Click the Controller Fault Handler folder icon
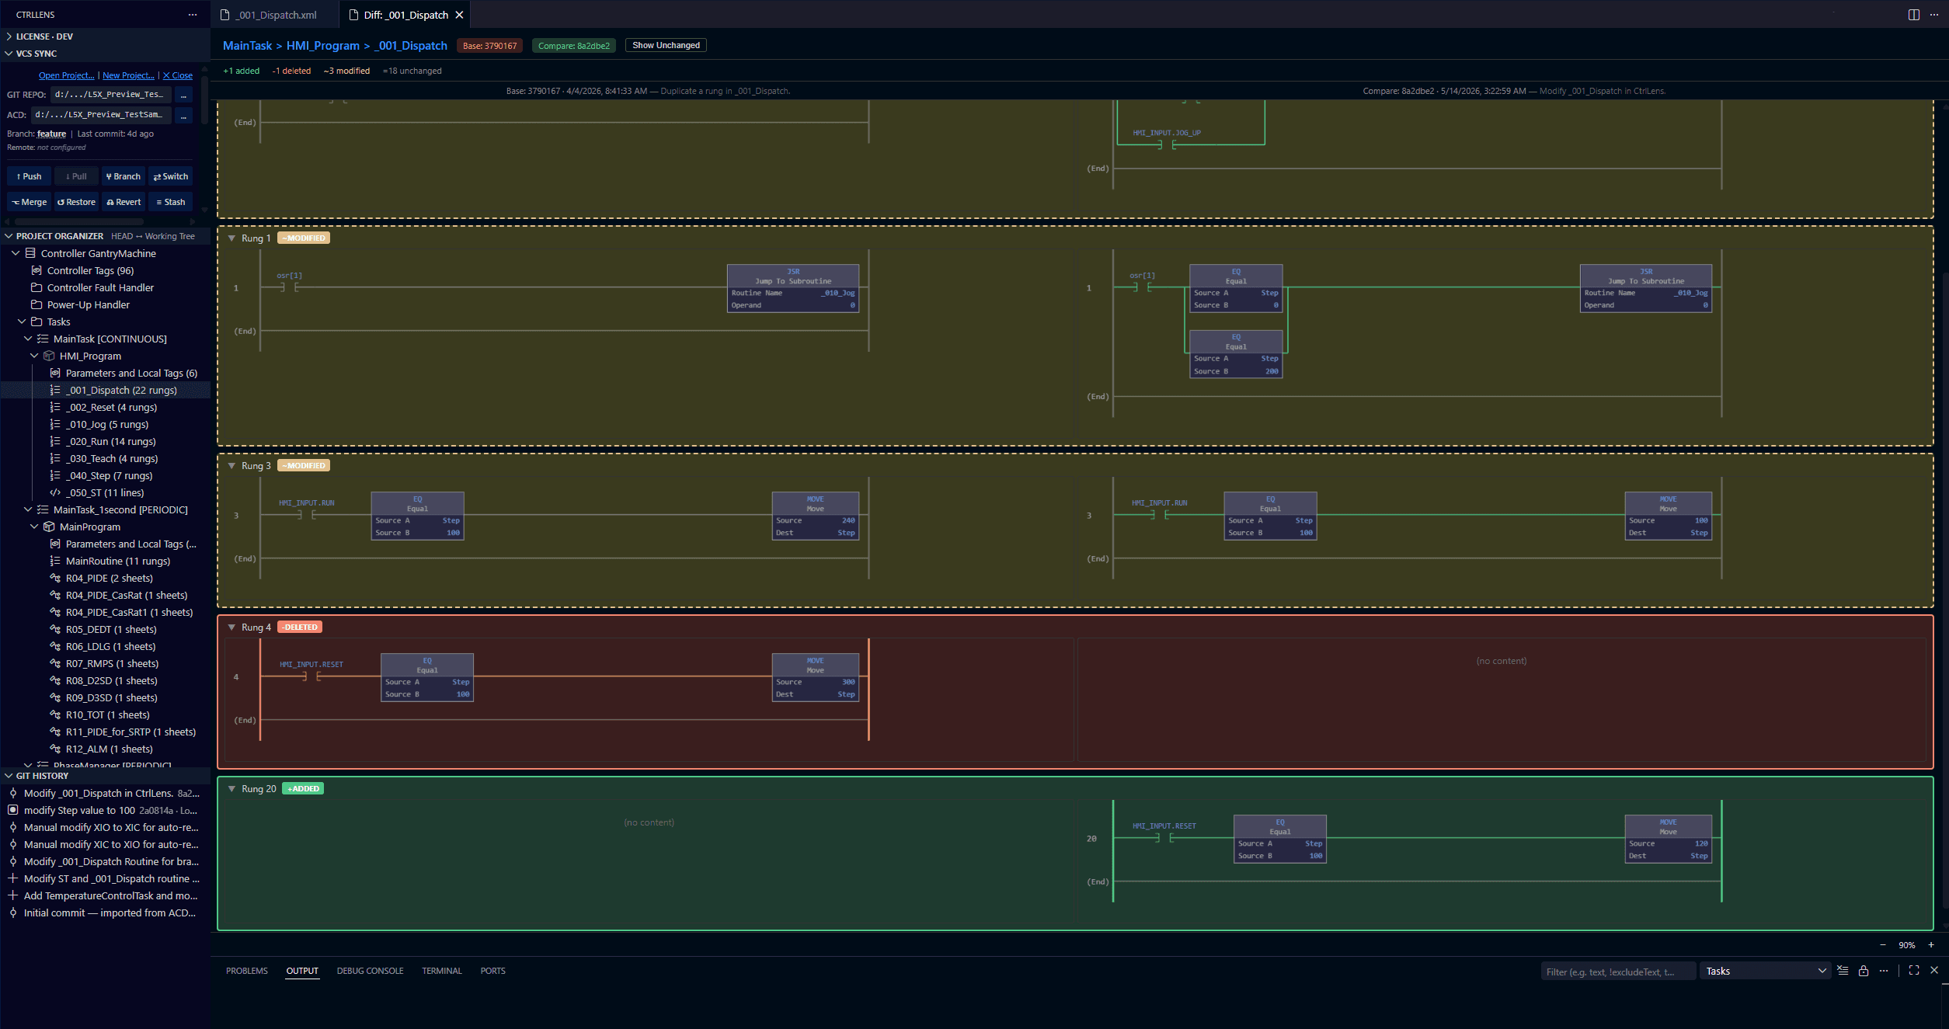Viewport: 1949px width, 1029px height. tap(37, 287)
